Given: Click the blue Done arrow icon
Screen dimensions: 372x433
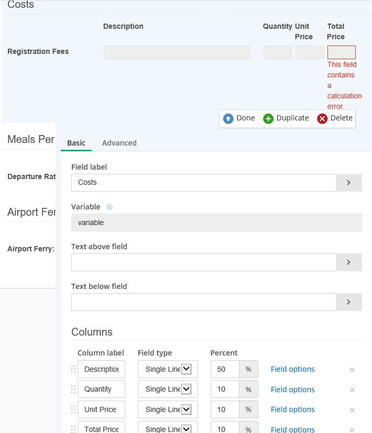Looking at the screenshot, I should [228, 118].
